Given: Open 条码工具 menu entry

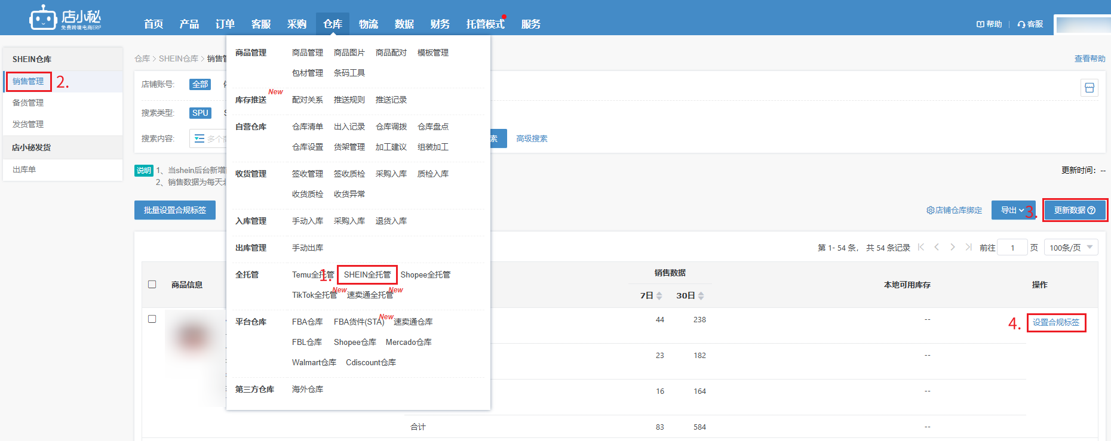Looking at the screenshot, I should (x=349, y=73).
